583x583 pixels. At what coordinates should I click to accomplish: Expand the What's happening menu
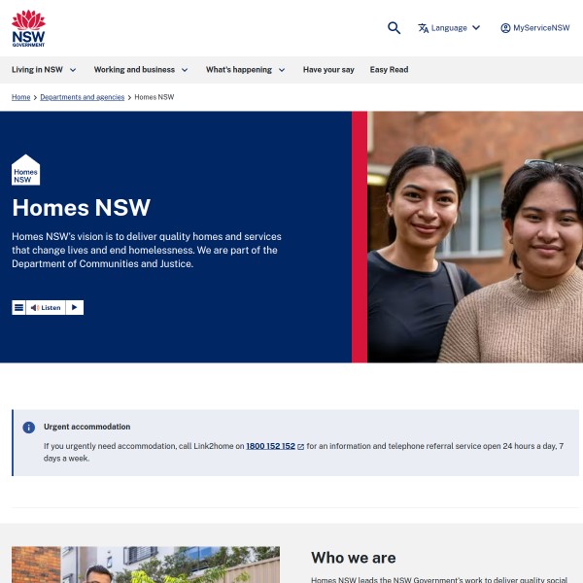coord(246,70)
